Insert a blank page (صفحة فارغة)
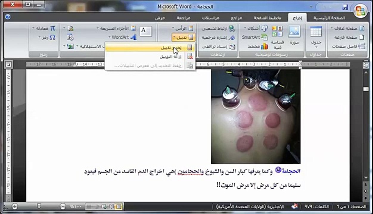The width and height of the screenshot is (373, 214). coord(349,37)
